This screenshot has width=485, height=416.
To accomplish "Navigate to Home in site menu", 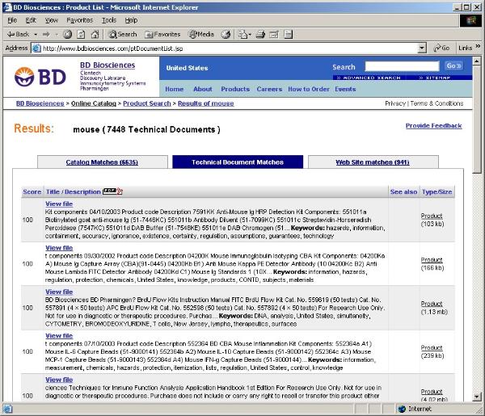I will 174,89.
